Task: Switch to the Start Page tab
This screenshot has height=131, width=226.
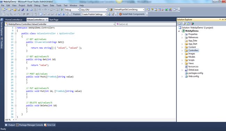Action: (x=54, y=19)
